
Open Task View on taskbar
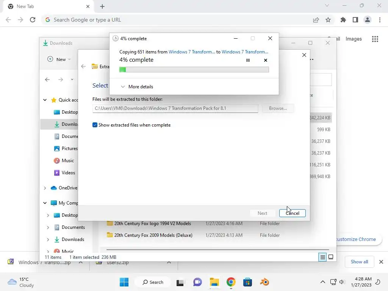(x=180, y=282)
